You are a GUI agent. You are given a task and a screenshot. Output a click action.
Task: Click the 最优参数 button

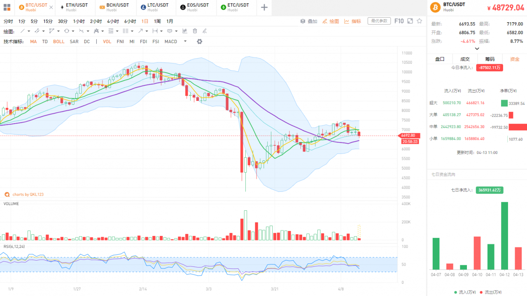[x=379, y=21]
